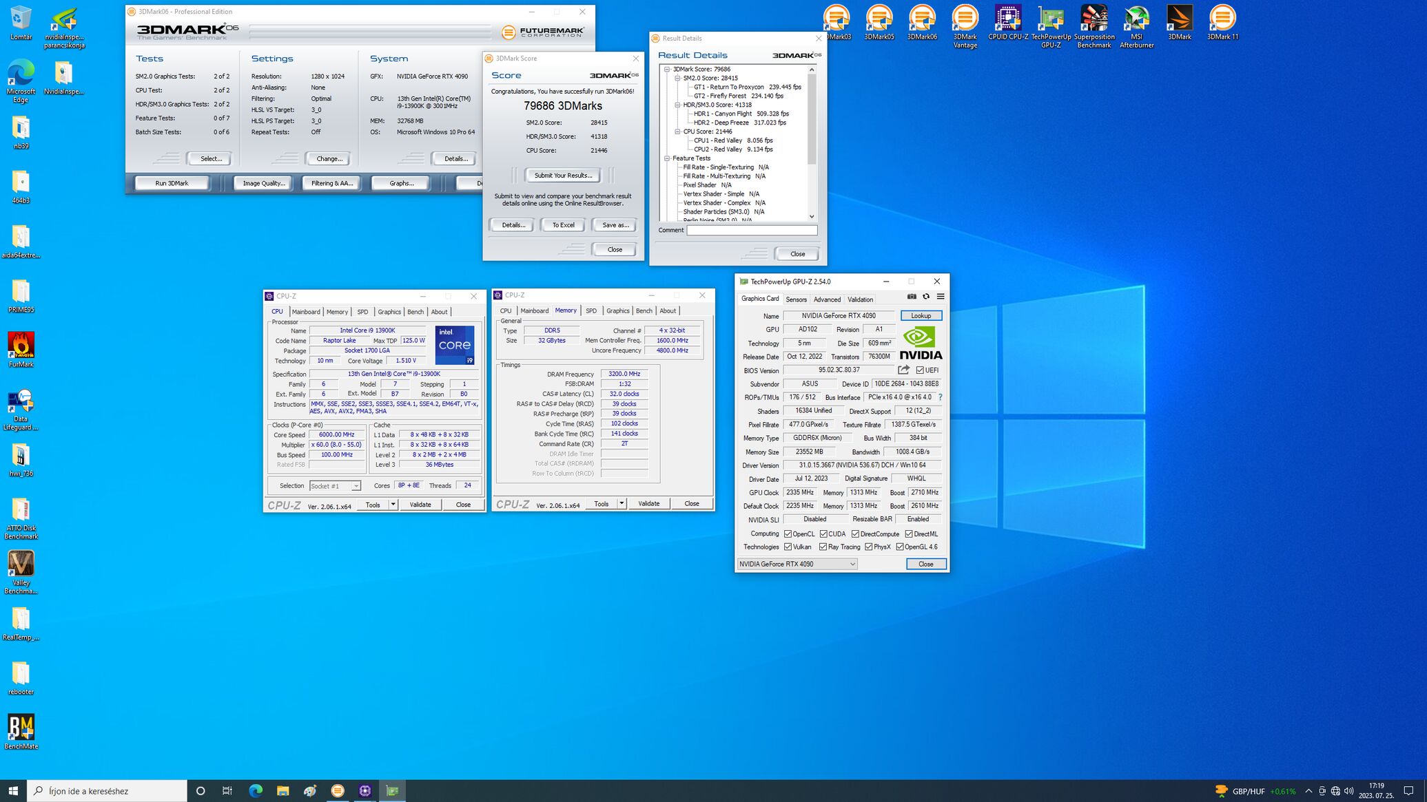This screenshot has height=802, width=1427.
Task: Click the Run 3DMark button
Action: [172, 183]
